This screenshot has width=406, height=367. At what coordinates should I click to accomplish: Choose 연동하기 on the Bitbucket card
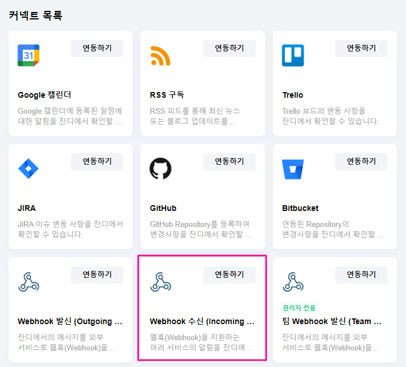tap(361, 162)
